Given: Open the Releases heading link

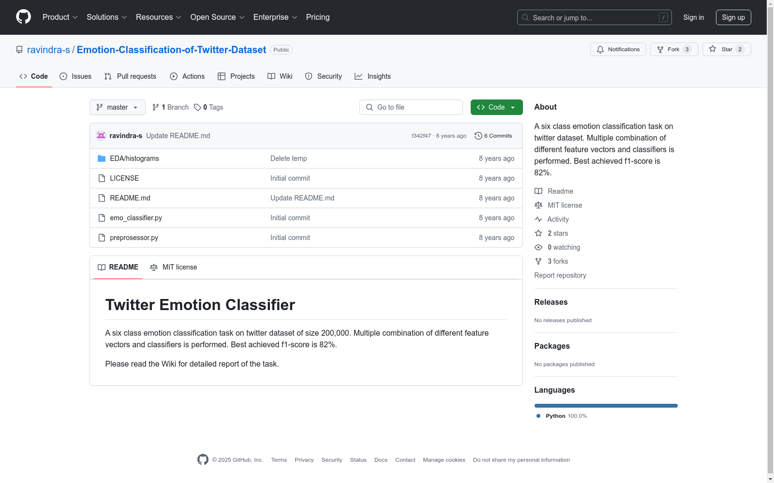Looking at the screenshot, I should point(551,302).
